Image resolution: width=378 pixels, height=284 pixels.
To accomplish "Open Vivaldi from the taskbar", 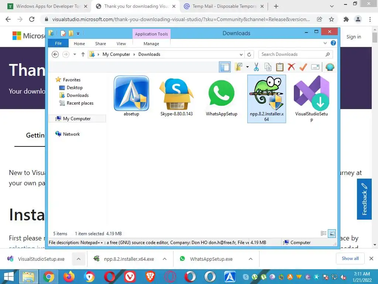I will tap(130, 277).
